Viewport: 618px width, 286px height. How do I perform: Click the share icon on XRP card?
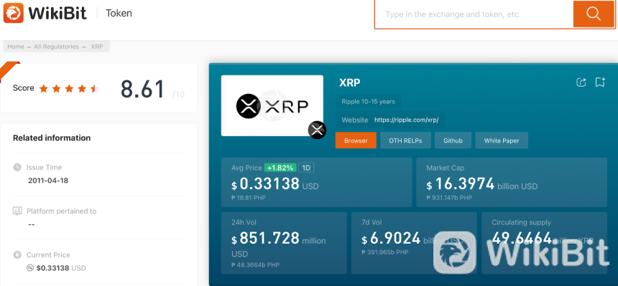pos(581,82)
